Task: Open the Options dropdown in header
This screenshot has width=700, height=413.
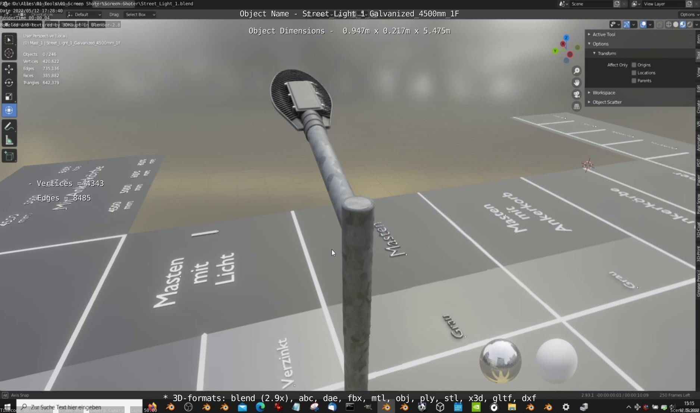Action: 689,15
